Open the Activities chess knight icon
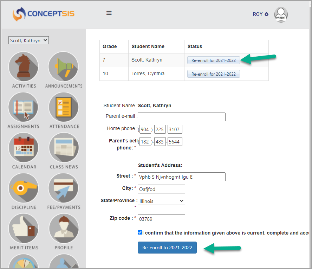The image size is (312, 269). click(24, 67)
